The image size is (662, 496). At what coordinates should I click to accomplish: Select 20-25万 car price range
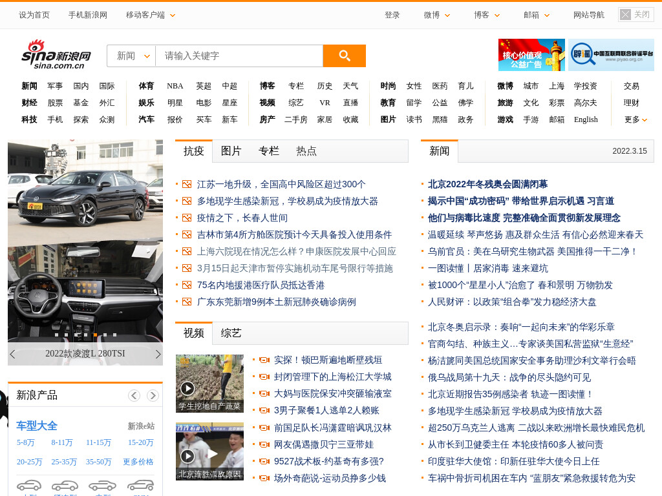[29, 462]
